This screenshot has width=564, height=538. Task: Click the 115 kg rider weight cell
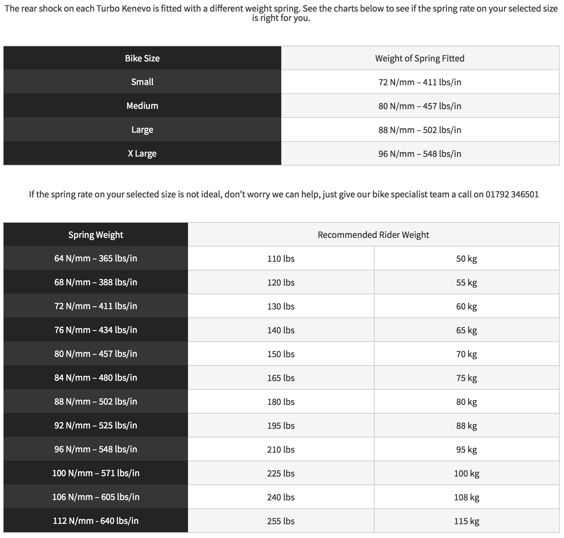click(x=466, y=521)
